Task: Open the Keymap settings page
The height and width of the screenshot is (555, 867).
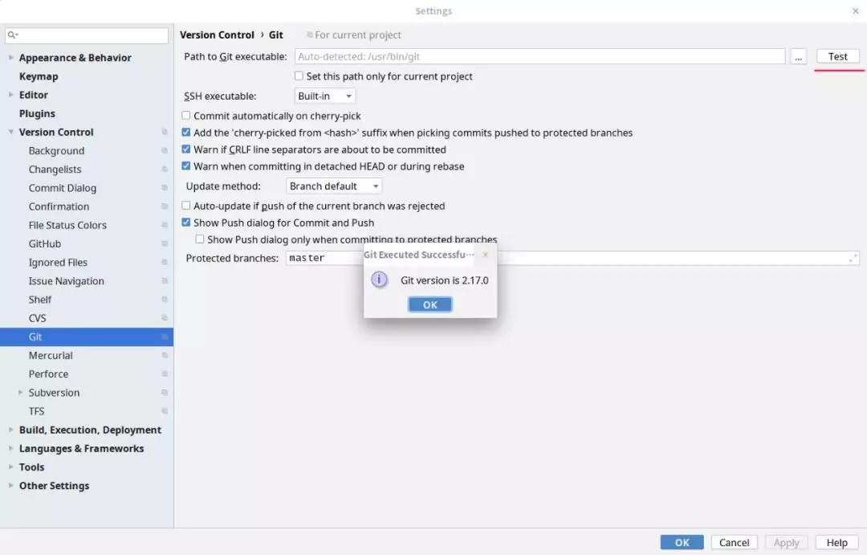Action: [39, 76]
